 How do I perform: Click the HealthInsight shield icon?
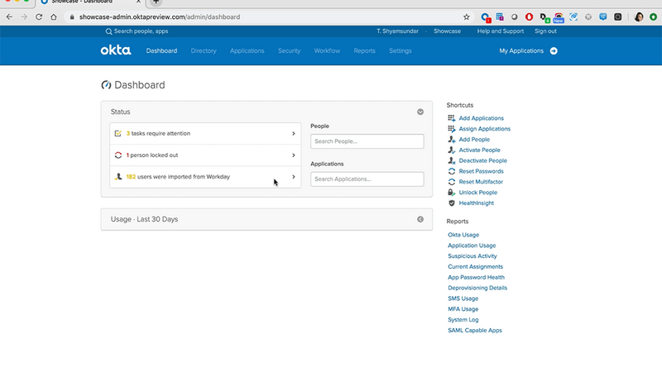(x=451, y=203)
